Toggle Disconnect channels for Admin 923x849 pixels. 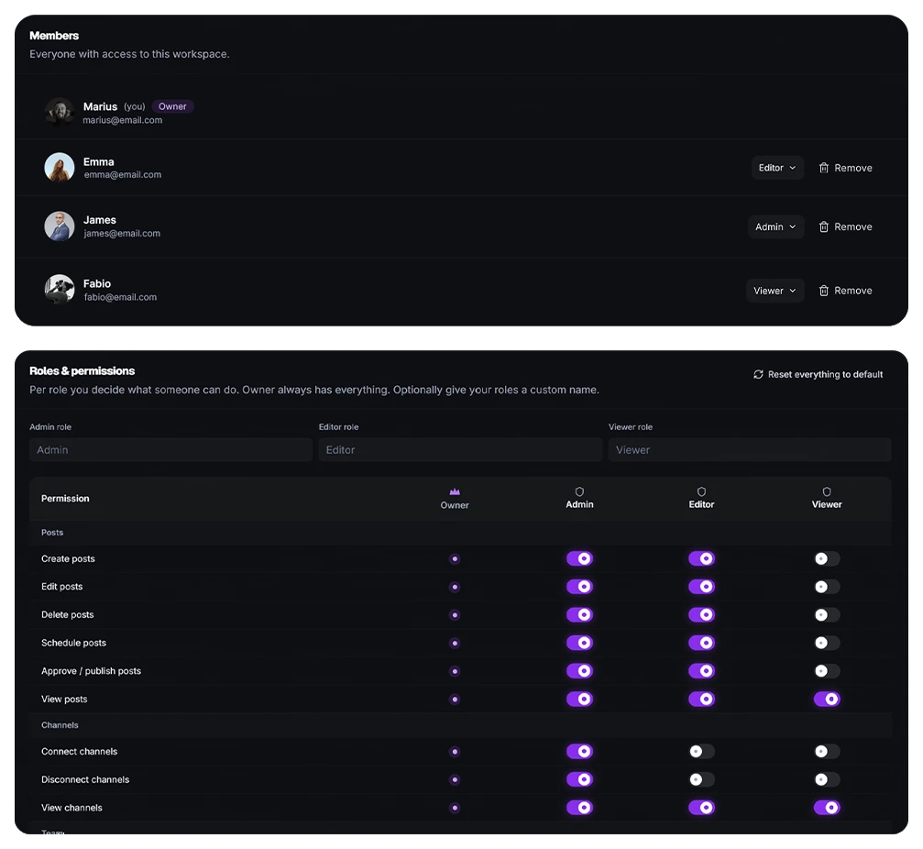pos(579,779)
